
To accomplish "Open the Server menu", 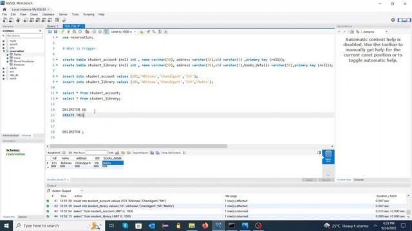I will (x=63, y=14).
